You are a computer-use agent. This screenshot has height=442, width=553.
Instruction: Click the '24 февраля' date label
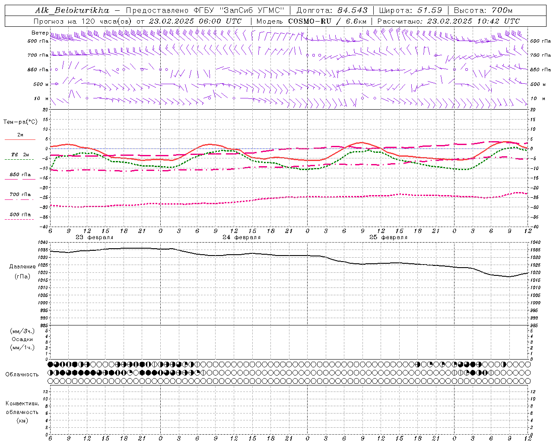(242, 237)
